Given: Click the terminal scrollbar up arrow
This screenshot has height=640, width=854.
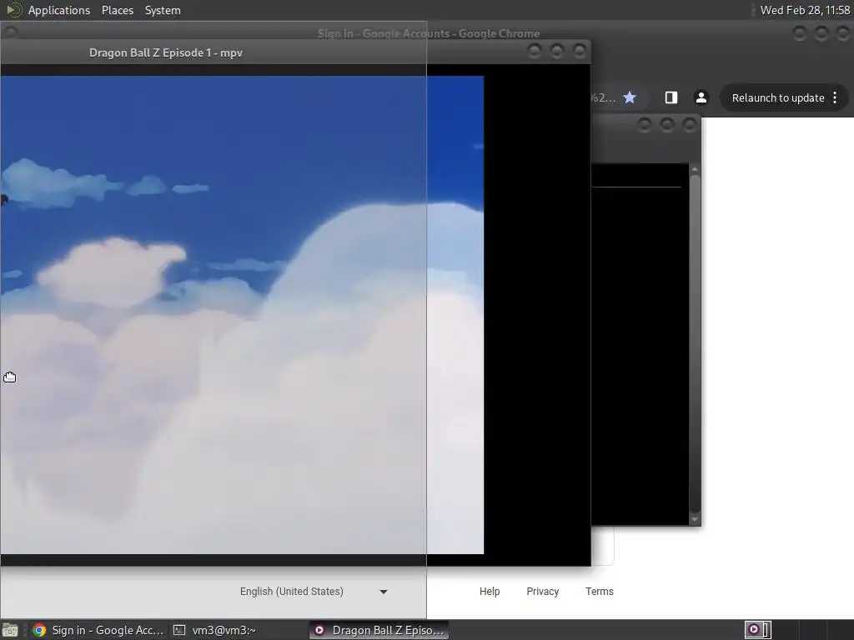Looking at the screenshot, I should pyautogui.click(x=695, y=169).
